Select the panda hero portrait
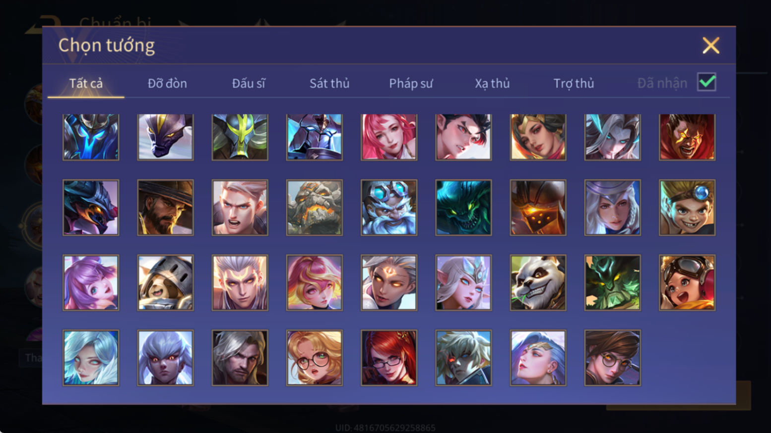 coord(538,282)
